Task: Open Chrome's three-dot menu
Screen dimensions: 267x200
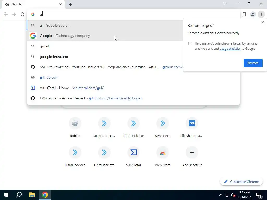Action: 261,14
